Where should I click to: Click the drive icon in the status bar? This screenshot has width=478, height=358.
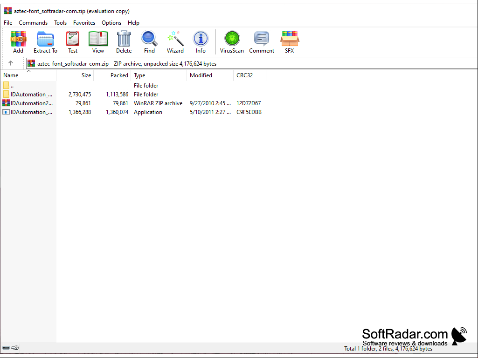pos(6,348)
